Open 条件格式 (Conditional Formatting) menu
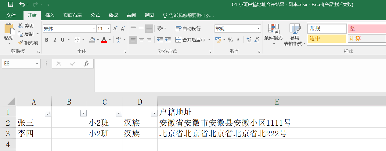 [x=273, y=35]
